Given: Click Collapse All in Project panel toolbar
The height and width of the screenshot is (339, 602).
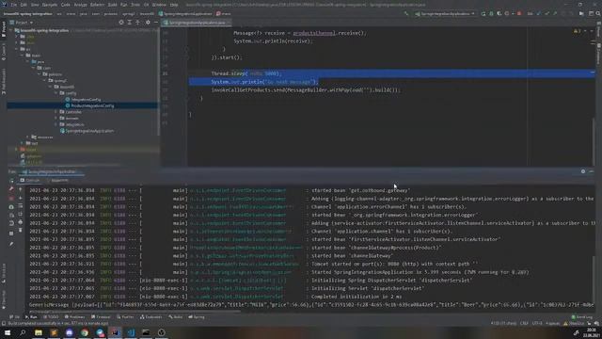Looking at the screenshot, I should [x=138, y=23].
